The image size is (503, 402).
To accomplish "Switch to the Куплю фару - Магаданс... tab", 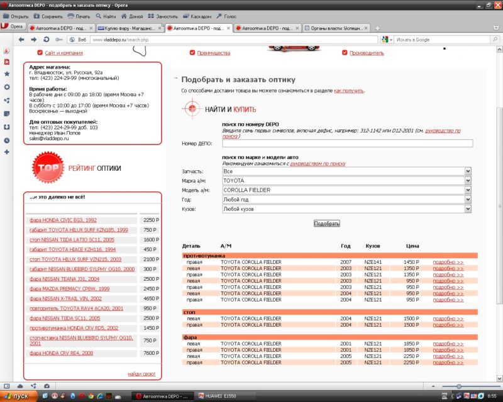I will (130, 28).
